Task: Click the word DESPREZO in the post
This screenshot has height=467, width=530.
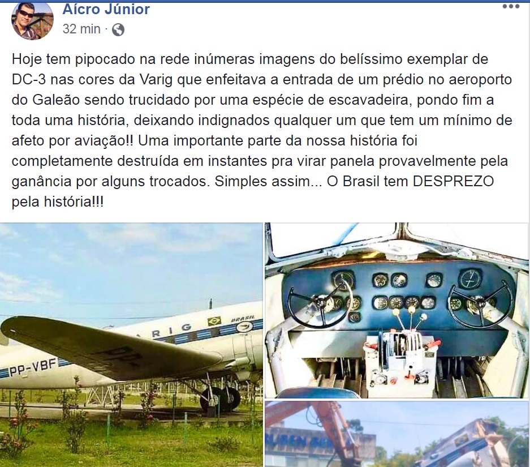Action: point(454,182)
